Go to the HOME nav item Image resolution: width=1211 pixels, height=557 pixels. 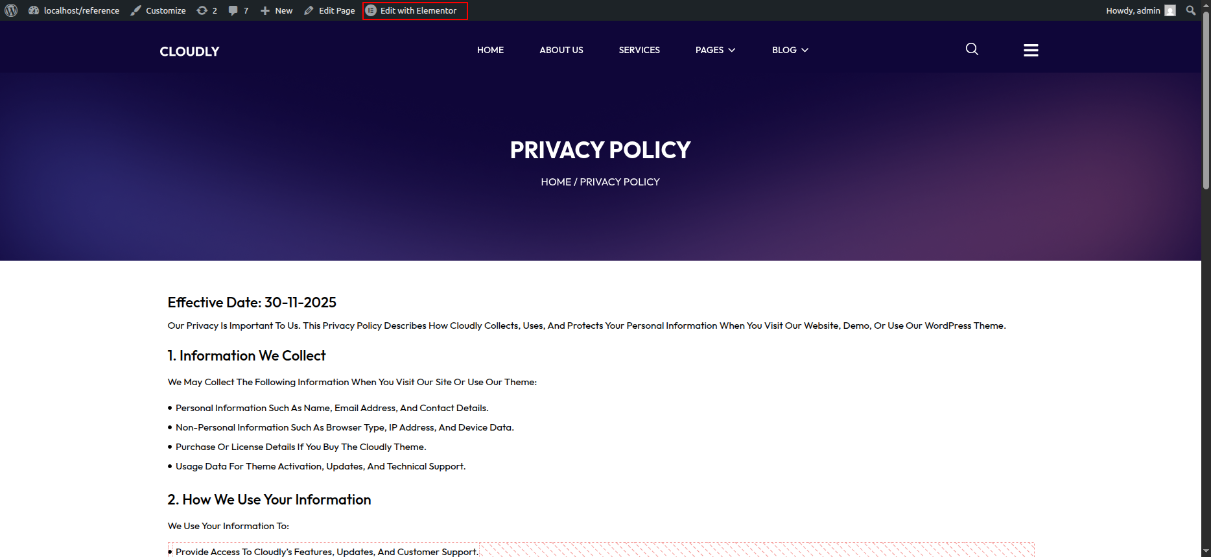pyautogui.click(x=490, y=50)
